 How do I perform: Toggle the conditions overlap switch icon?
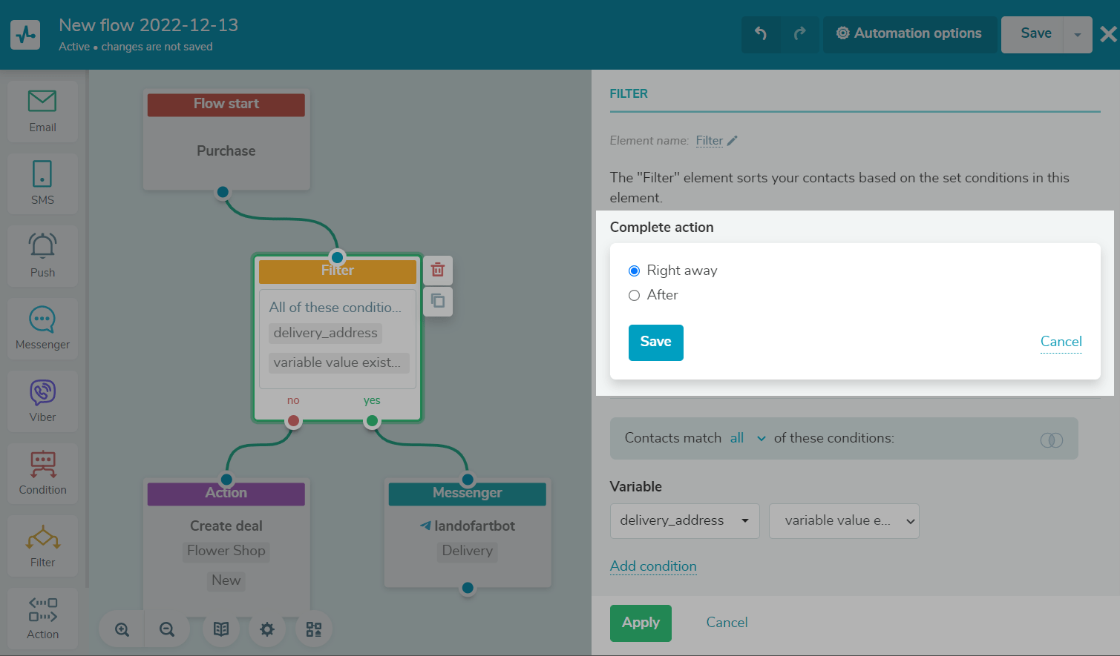[x=1051, y=440]
